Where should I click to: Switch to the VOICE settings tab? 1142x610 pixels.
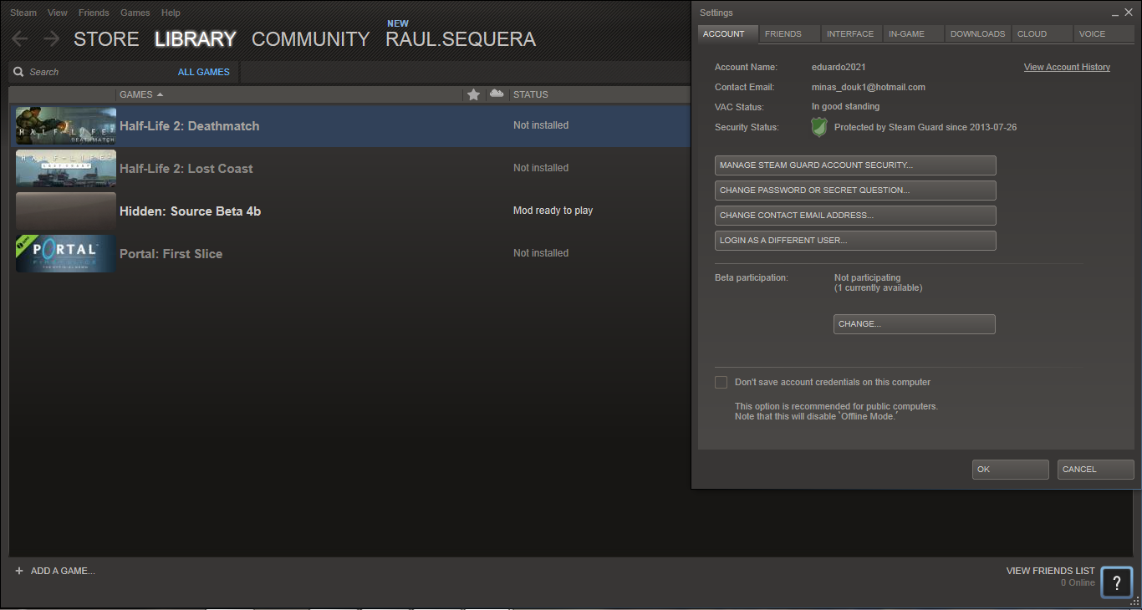click(x=1104, y=33)
